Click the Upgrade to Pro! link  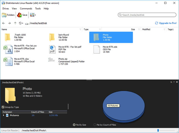click(166, 23)
